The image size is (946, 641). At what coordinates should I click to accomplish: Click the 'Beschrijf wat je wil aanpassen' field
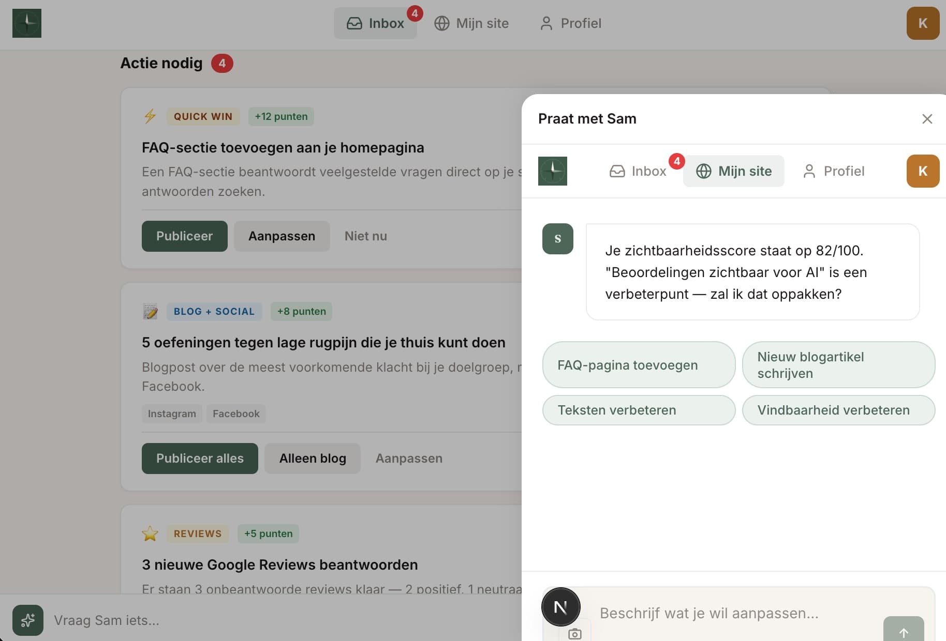click(x=709, y=614)
